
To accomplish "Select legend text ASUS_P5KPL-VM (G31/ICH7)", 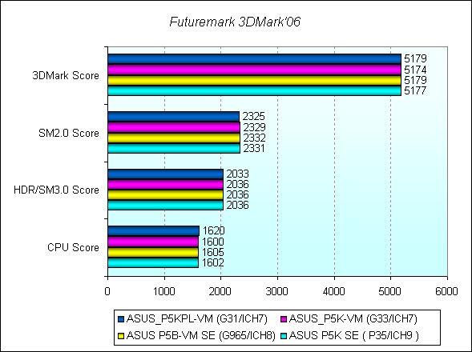I will (x=197, y=318).
